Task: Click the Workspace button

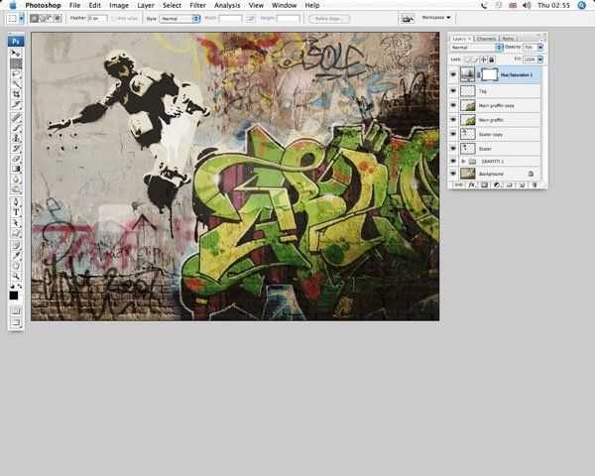Action: (x=436, y=18)
